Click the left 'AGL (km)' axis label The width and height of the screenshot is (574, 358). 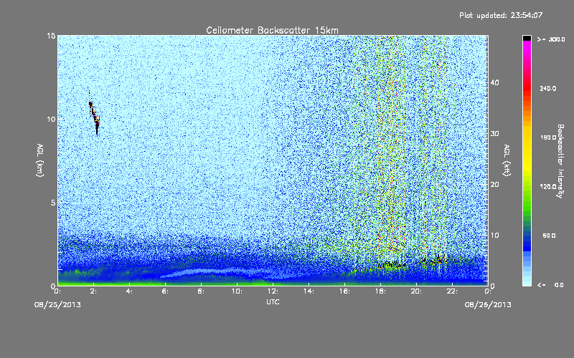(40, 160)
